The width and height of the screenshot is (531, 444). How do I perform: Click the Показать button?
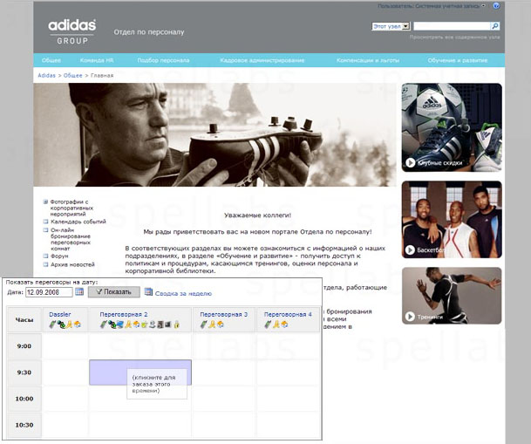pos(113,292)
